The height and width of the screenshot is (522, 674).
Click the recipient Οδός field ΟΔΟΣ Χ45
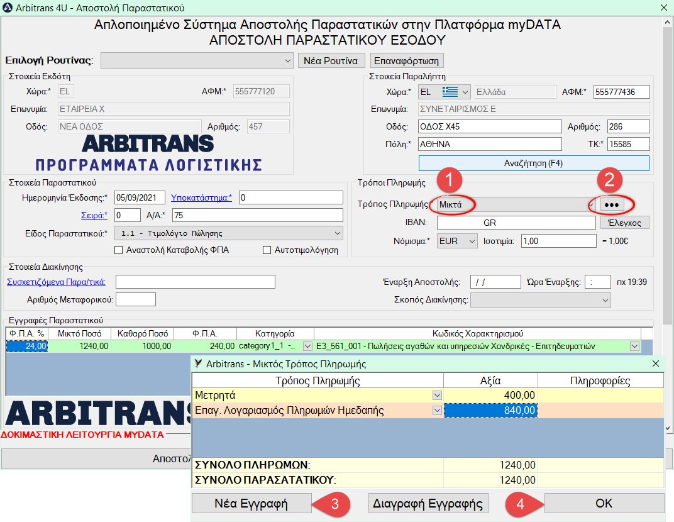pyautogui.click(x=490, y=126)
